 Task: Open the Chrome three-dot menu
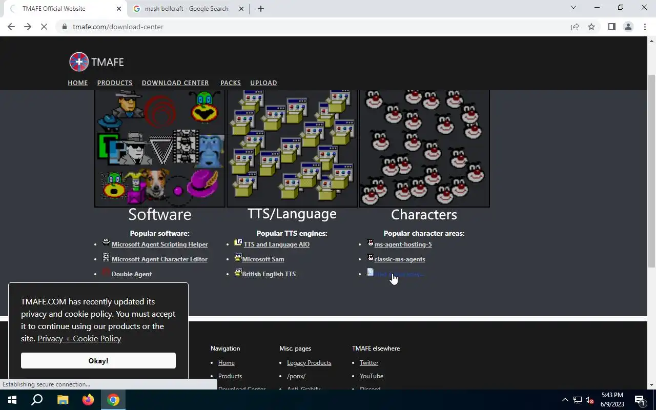click(x=645, y=27)
